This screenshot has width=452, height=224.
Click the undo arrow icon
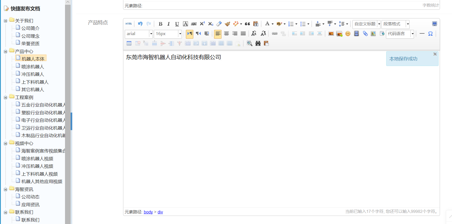click(140, 24)
